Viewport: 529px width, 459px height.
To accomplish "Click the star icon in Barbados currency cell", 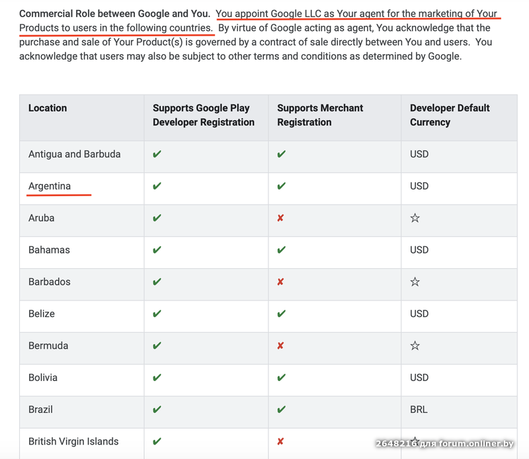I will tap(415, 282).
